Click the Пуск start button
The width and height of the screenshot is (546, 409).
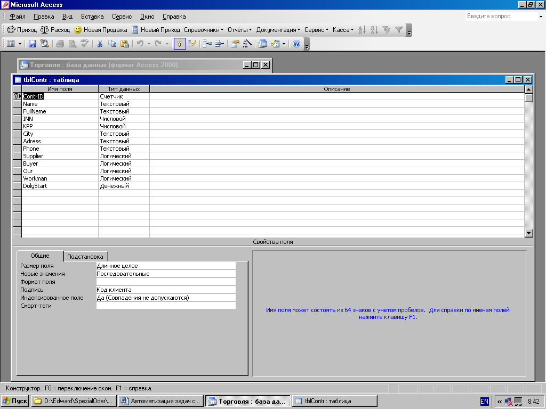coord(15,401)
